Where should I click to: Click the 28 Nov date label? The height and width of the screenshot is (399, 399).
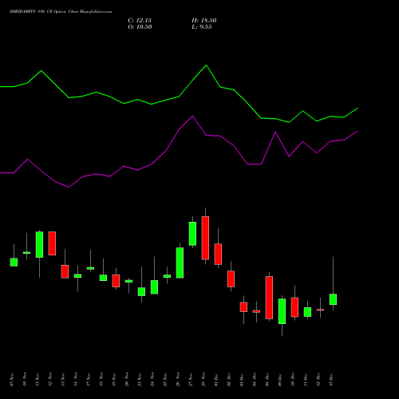pyautogui.click(x=203, y=379)
